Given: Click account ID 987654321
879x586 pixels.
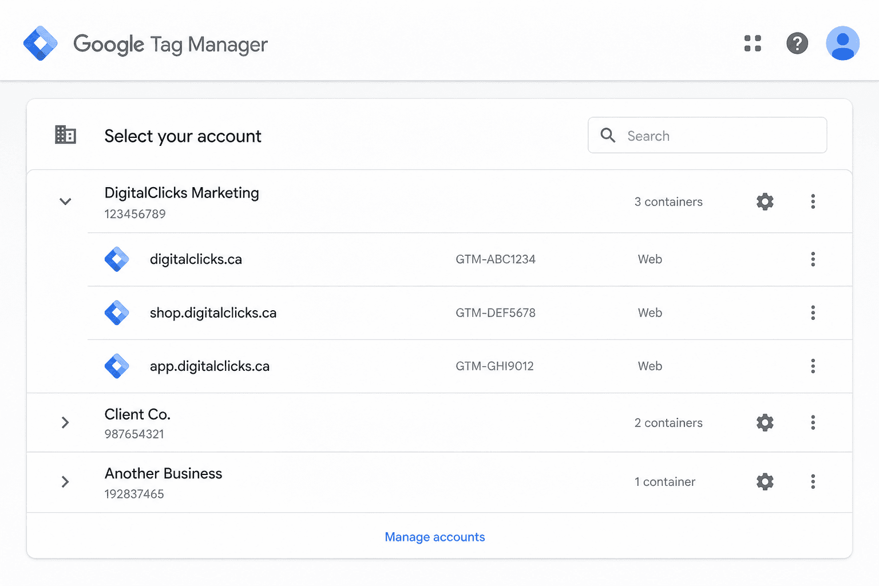Looking at the screenshot, I should [x=134, y=434].
